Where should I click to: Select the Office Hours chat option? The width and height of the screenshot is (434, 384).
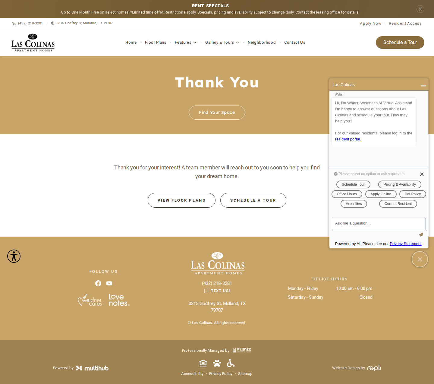tap(347, 194)
